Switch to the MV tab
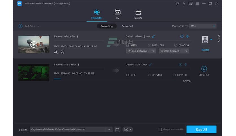This screenshot has width=236, height=136. click(117, 14)
